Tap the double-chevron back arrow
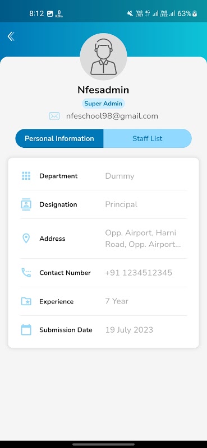The height and width of the screenshot is (448, 207). click(x=11, y=36)
